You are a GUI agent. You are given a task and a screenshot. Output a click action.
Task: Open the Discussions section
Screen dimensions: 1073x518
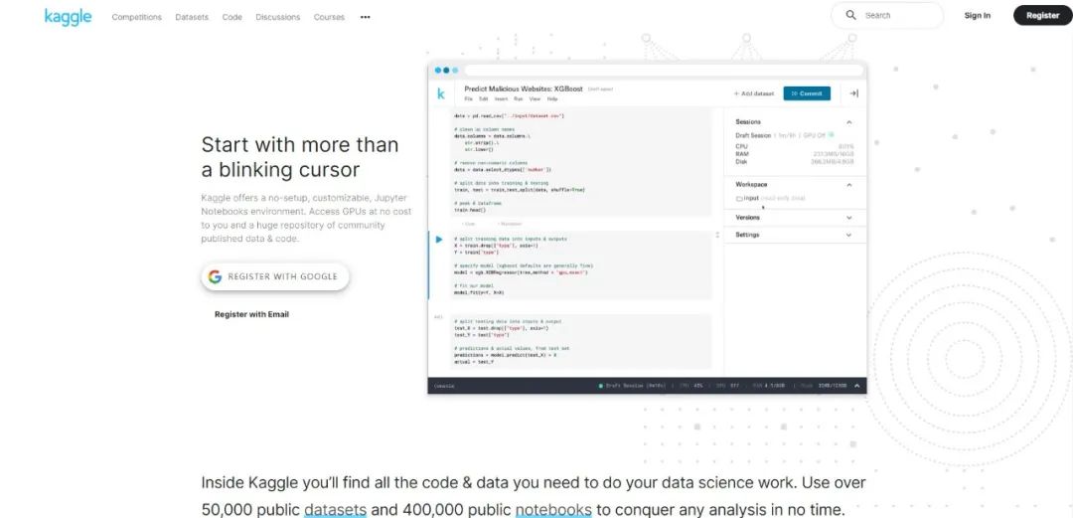(278, 17)
